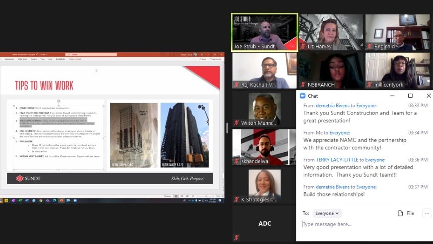The width and height of the screenshot is (433, 244).
Task: Open the green Excel taskbar icon
Action: click(x=20, y=201)
